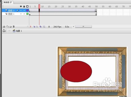
Task: Click the lock all layers padlock icon
Action: coord(24,6)
